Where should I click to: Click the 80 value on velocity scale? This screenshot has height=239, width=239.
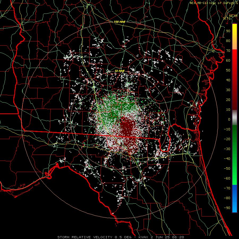tap(228, 41)
